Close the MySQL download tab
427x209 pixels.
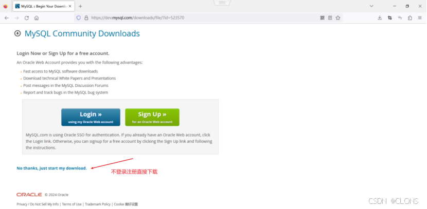click(70, 6)
